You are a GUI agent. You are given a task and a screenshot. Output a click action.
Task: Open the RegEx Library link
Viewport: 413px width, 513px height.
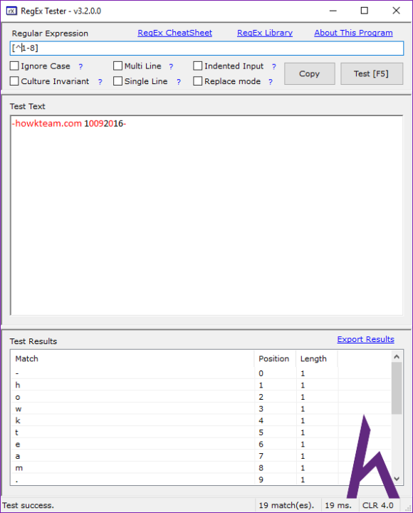(265, 33)
